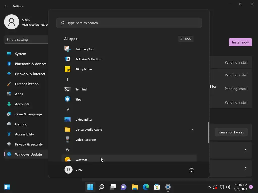Go to Apps in Settings sidebar
The height and width of the screenshot is (193, 258).
tap(26, 94)
